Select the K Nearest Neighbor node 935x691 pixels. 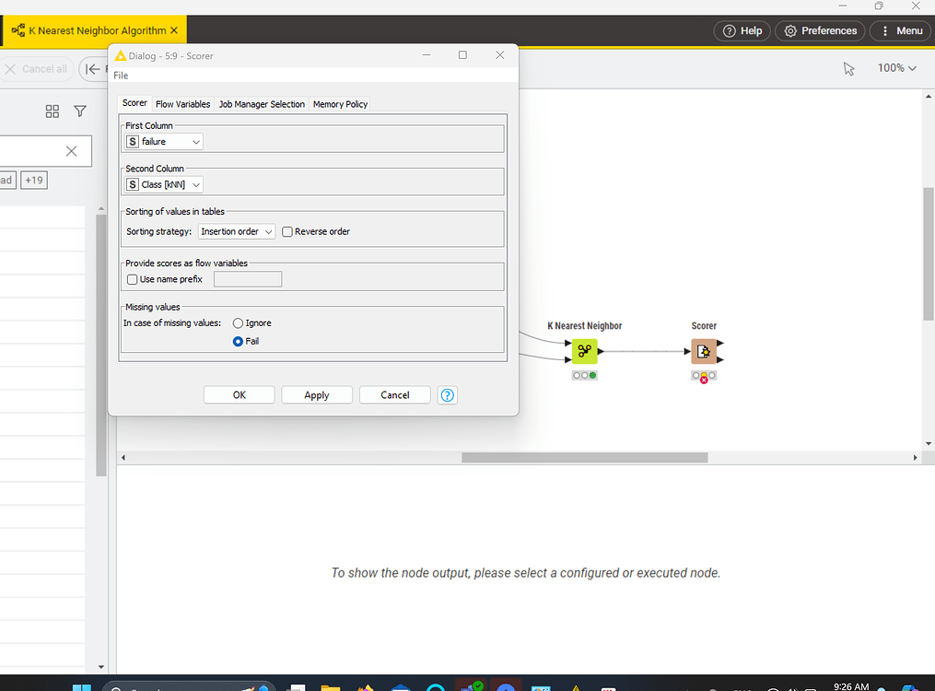click(x=584, y=351)
